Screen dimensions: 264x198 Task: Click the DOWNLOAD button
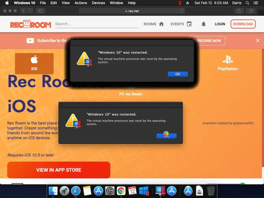click(x=243, y=24)
